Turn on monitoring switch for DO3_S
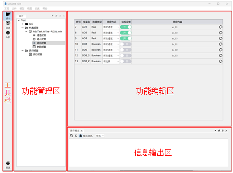 pyautogui.click(x=126, y=55)
